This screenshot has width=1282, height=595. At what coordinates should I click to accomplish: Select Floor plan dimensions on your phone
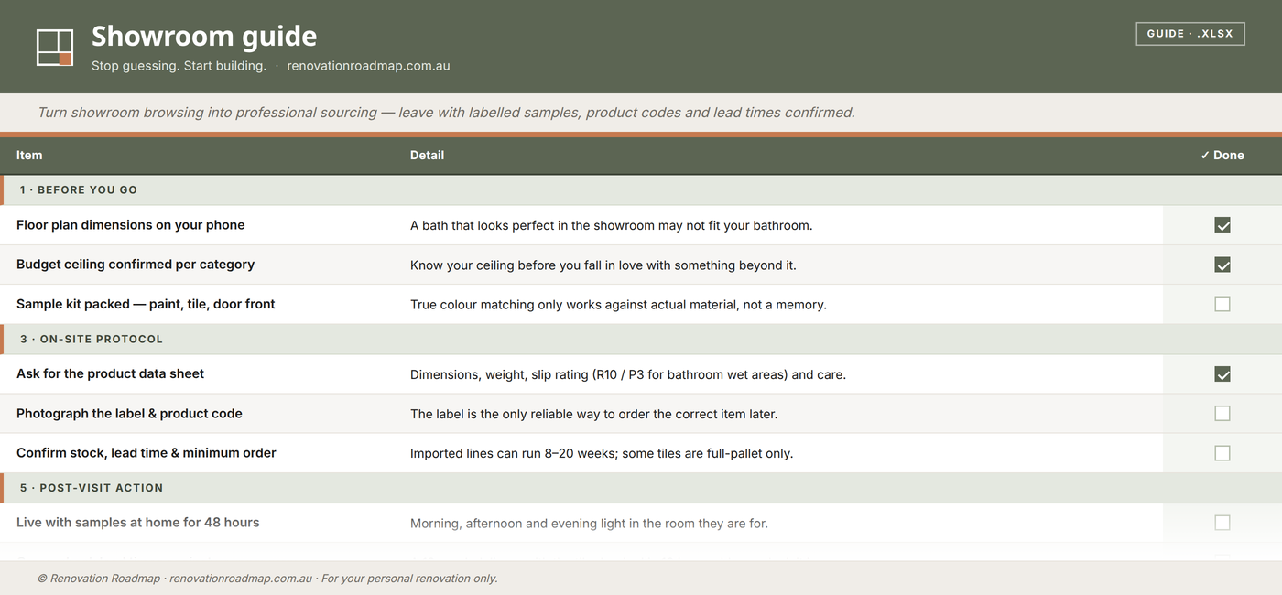coord(131,225)
